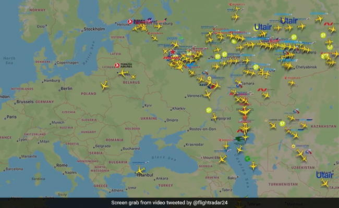Click the plane under the bottom-right Utair label
Screen dimensions: 339x208
324,183
